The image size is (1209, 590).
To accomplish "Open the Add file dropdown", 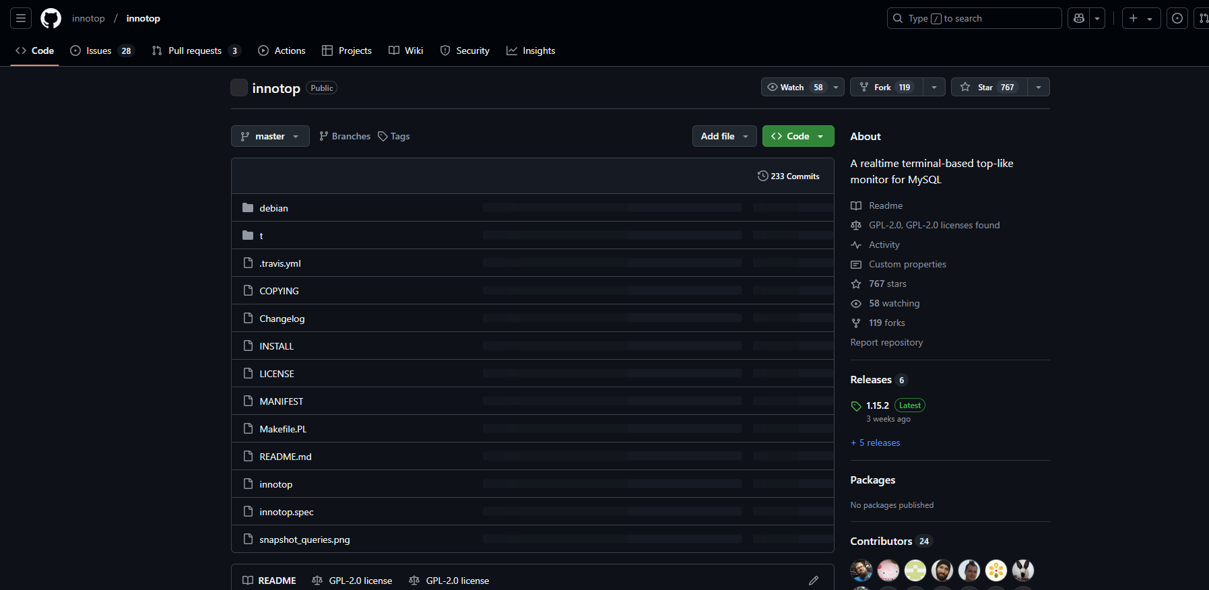I will 725,136.
